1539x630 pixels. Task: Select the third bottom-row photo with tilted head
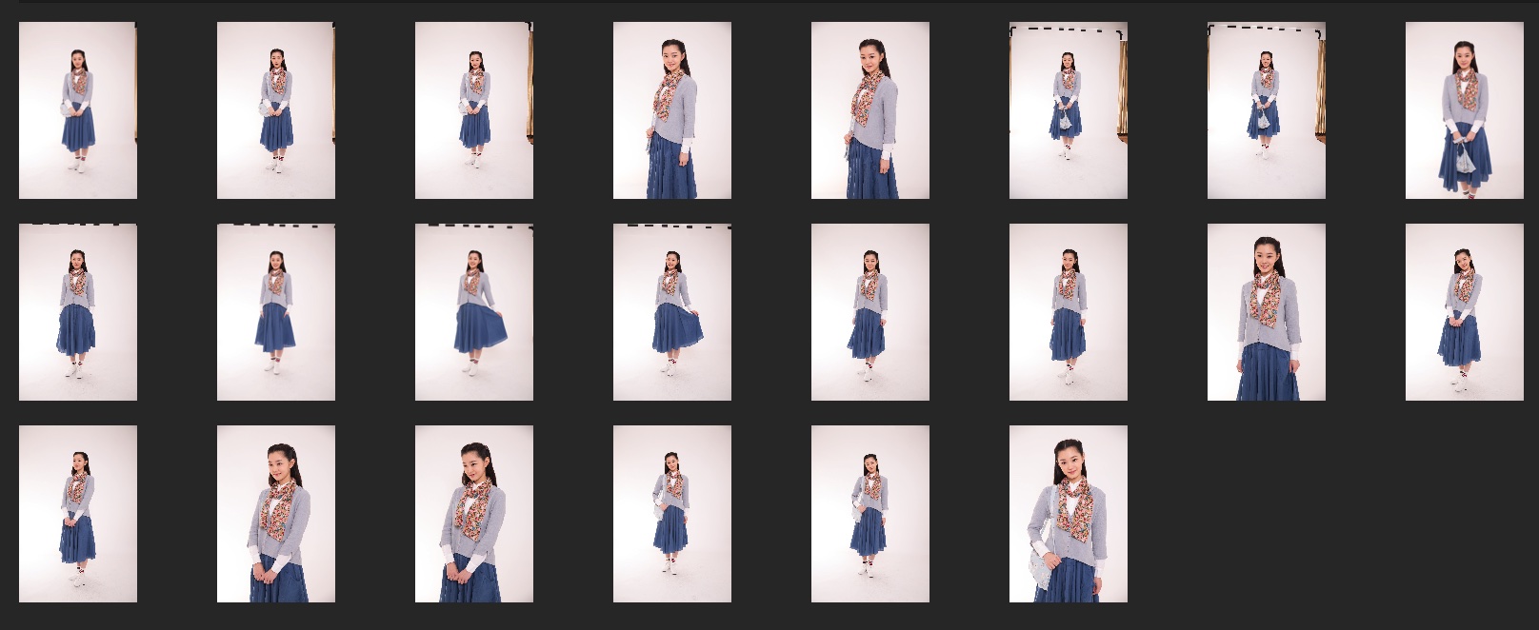tap(474, 514)
